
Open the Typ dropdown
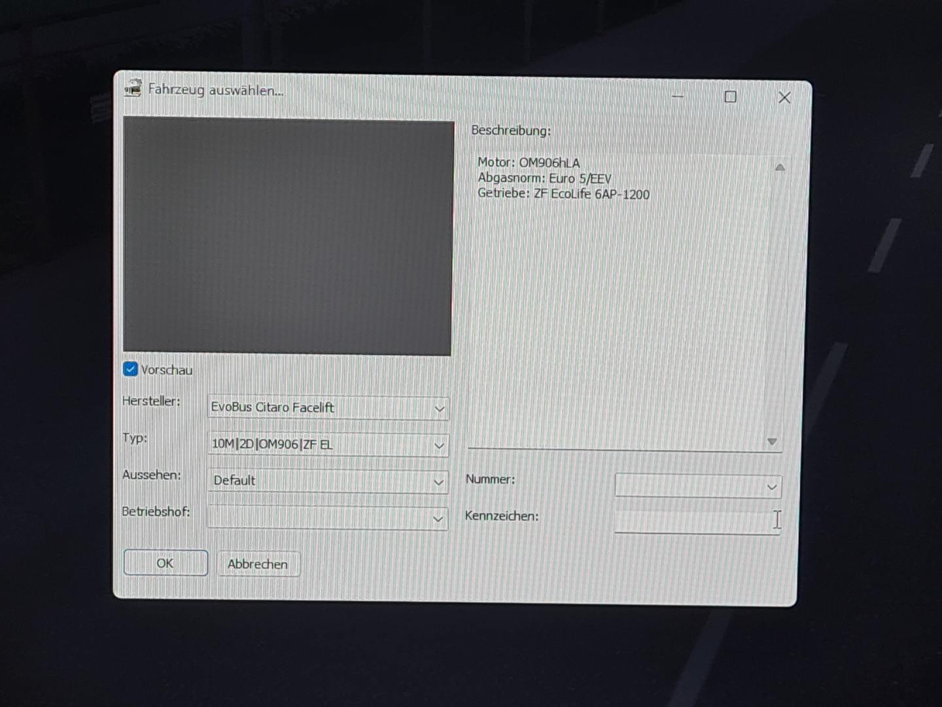[x=328, y=444]
